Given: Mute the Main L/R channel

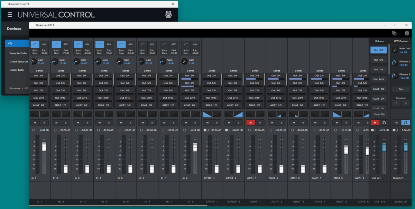Looking at the screenshot, I should (397, 122).
